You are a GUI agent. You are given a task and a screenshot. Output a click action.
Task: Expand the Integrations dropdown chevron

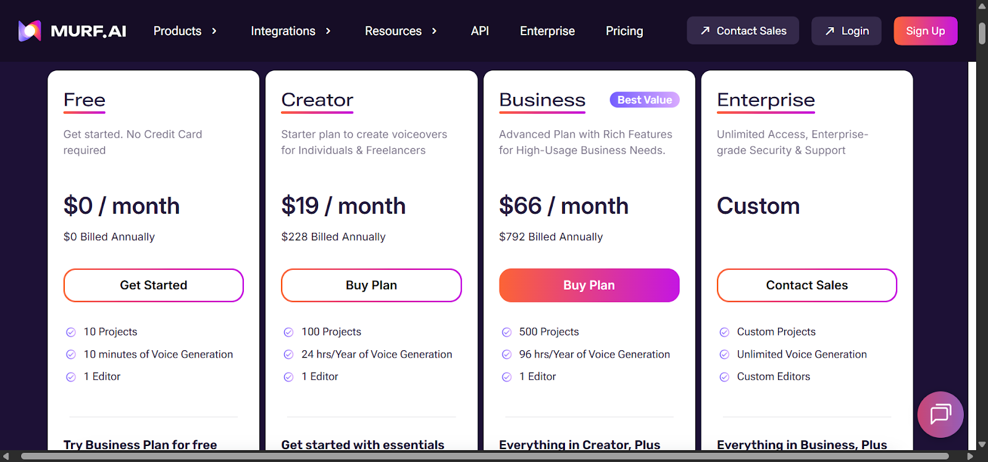pyautogui.click(x=328, y=31)
